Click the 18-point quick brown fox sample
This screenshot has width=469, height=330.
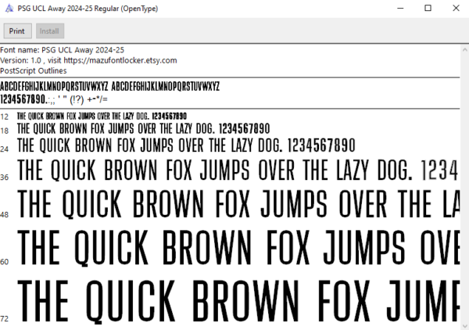[x=143, y=129]
